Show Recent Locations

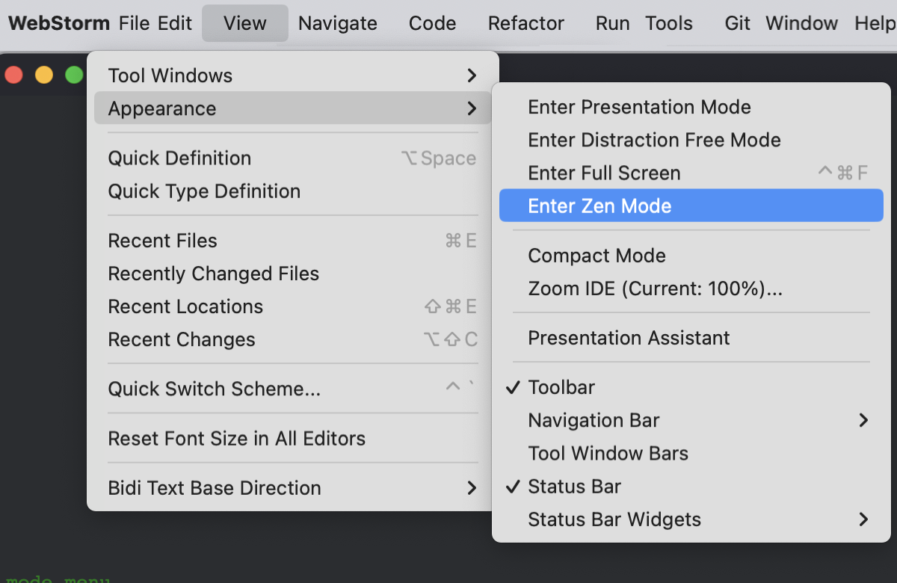click(x=185, y=306)
